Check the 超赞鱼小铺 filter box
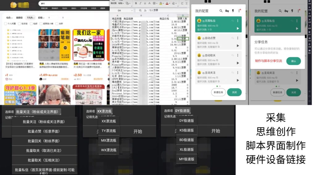316x175 pixels. click(41, 24)
